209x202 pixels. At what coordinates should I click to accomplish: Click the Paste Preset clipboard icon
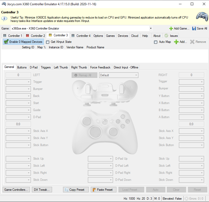tap(94, 190)
